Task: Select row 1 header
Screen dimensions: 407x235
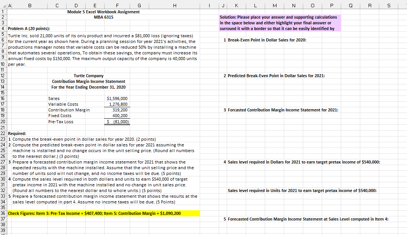Action: tap(3, 12)
